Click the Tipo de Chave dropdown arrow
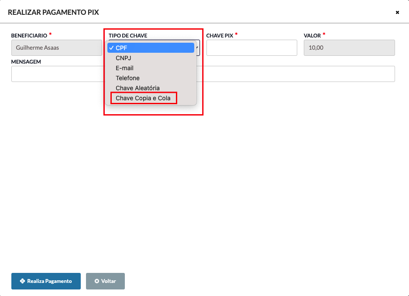Viewport: 409px width, 296px height. 197,48
